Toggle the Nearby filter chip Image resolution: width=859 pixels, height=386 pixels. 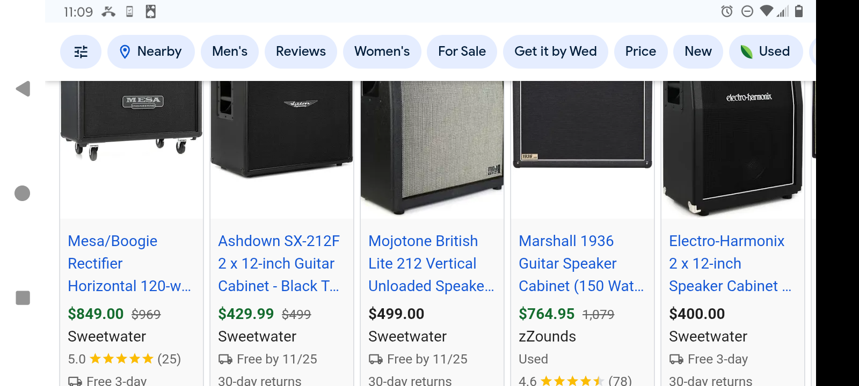151,52
